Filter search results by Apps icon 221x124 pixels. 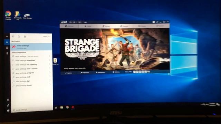point(13,37)
